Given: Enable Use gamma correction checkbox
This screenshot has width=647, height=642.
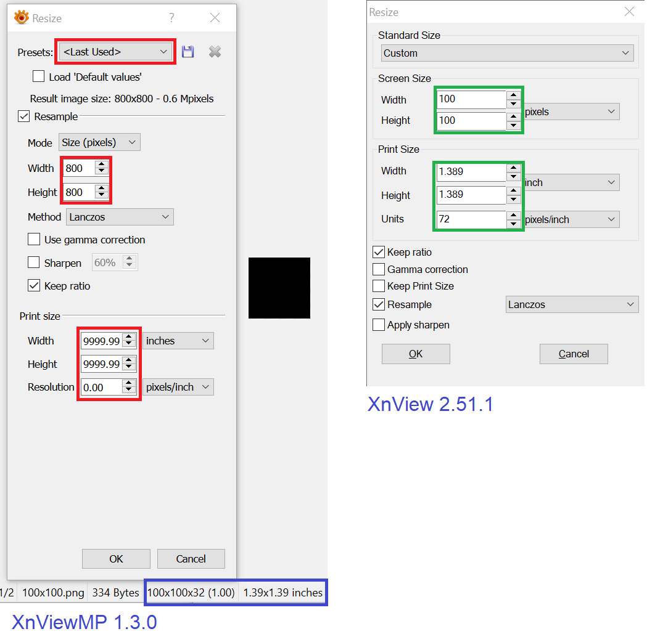Looking at the screenshot, I should [x=34, y=240].
